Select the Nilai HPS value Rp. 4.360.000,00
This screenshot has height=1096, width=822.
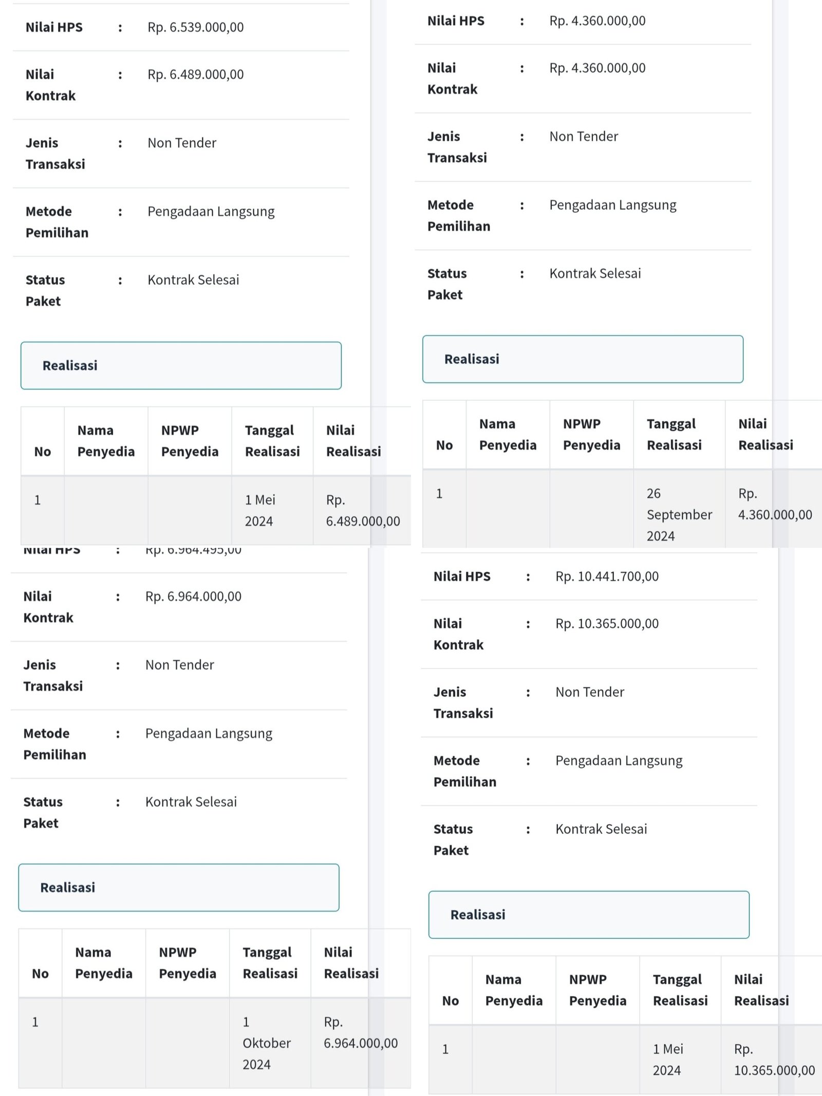pyautogui.click(x=597, y=21)
